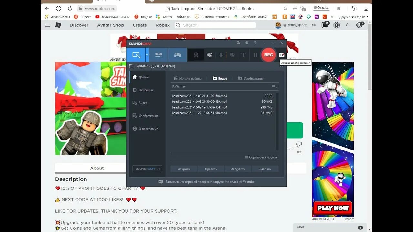Select Bandicam screen recording mode
Viewport: 413px width, 232px height.
pyautogui.click(x=136, y=55)
